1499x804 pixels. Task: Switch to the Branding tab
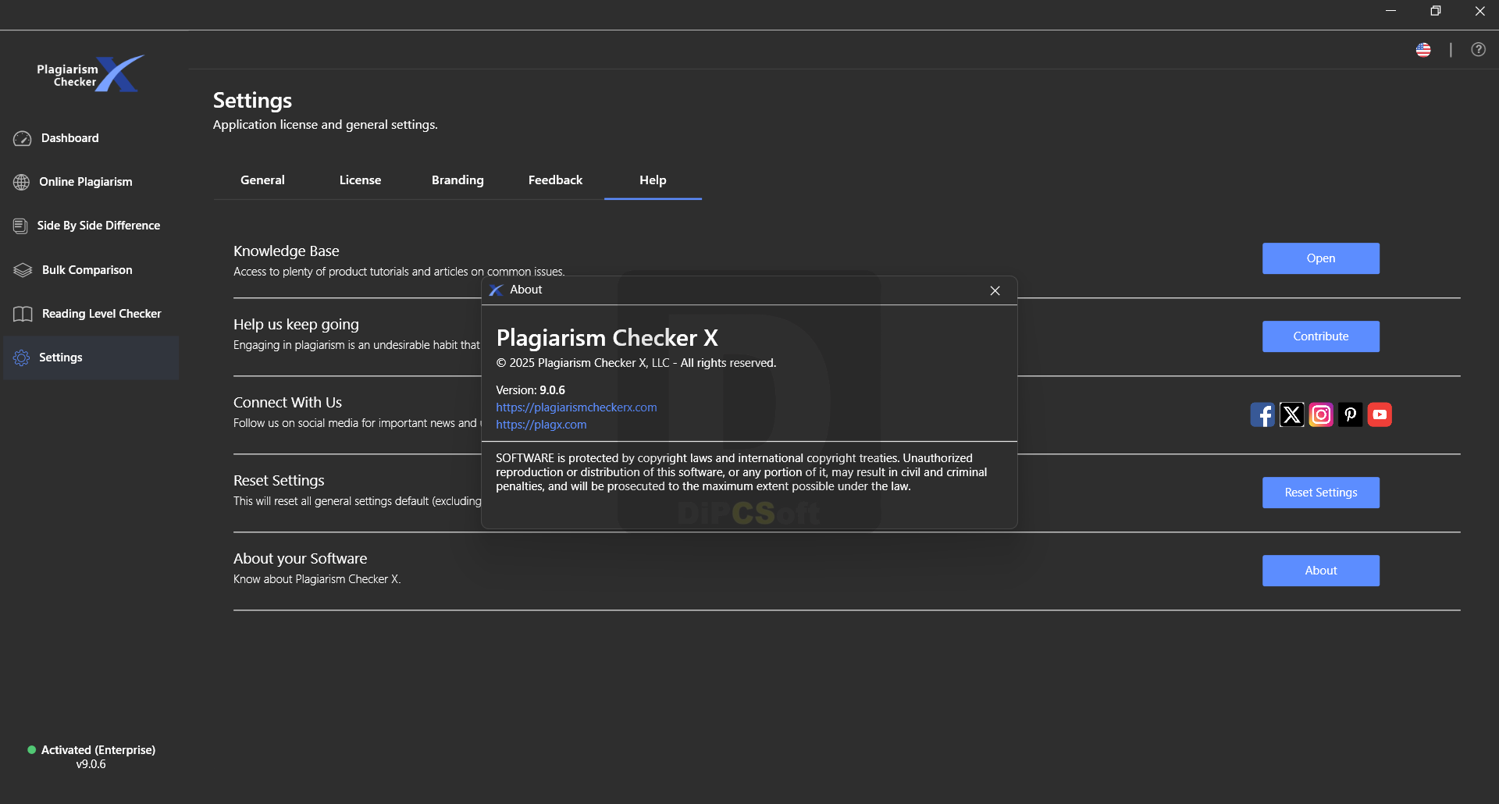(458, 180)
